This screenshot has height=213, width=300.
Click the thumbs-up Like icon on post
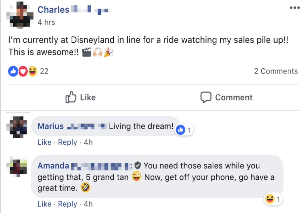tap(71, 97)
